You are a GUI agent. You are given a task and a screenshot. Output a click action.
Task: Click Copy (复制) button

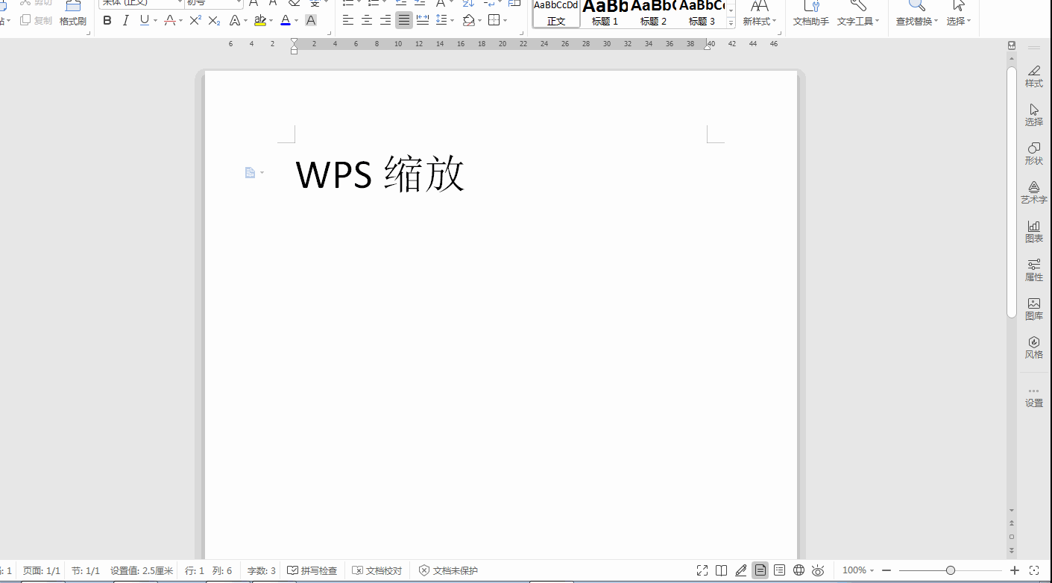[x=37, y=20]
